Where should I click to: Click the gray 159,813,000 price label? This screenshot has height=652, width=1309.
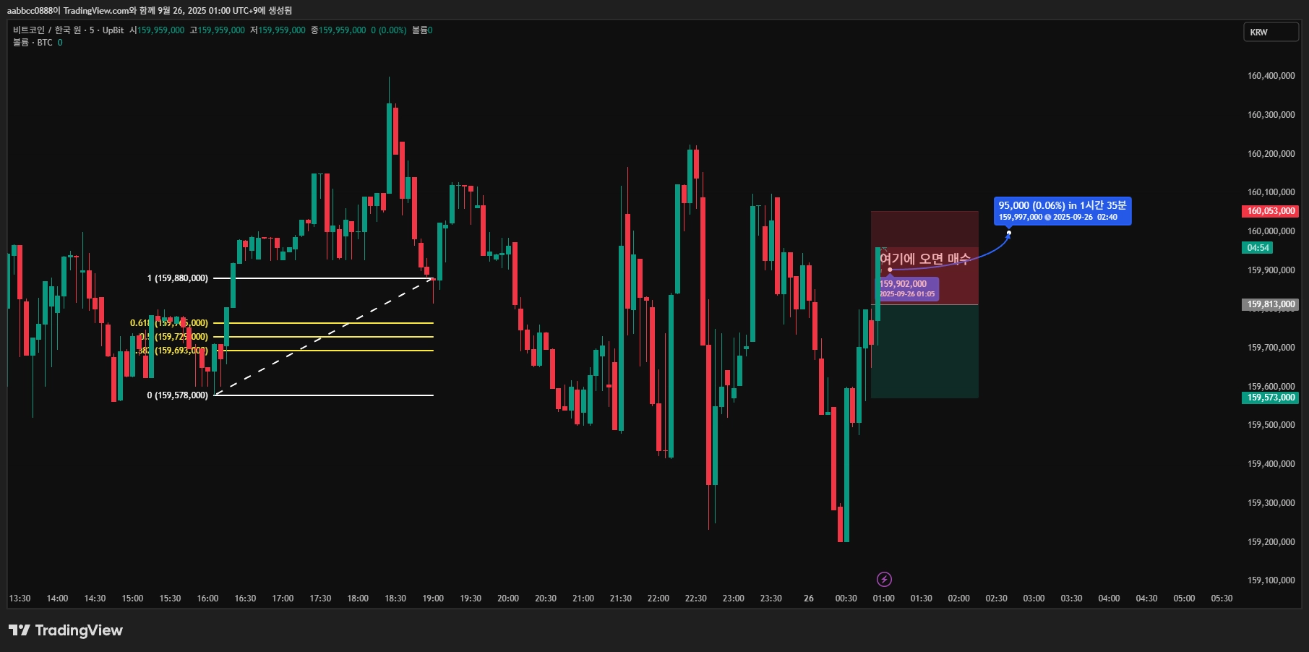tap(1271, 304)
